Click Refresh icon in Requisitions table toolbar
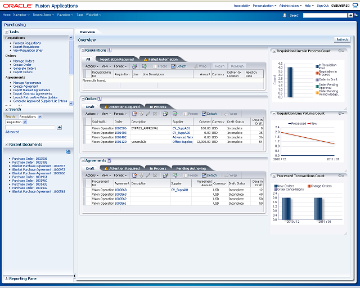 134,66
